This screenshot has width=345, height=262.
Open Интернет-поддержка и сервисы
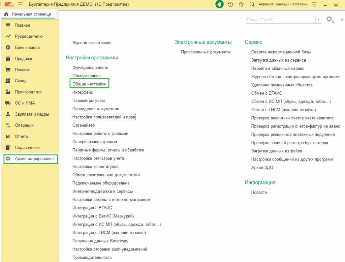(102, 191)
